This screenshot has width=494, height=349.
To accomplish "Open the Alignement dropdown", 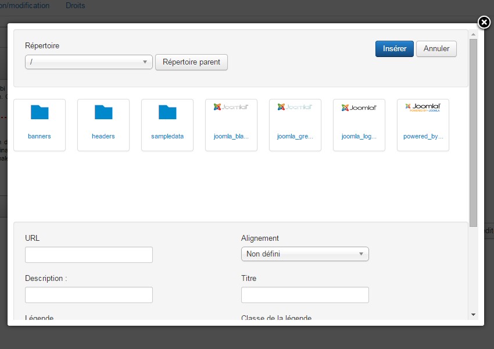I will coord(305,254).
